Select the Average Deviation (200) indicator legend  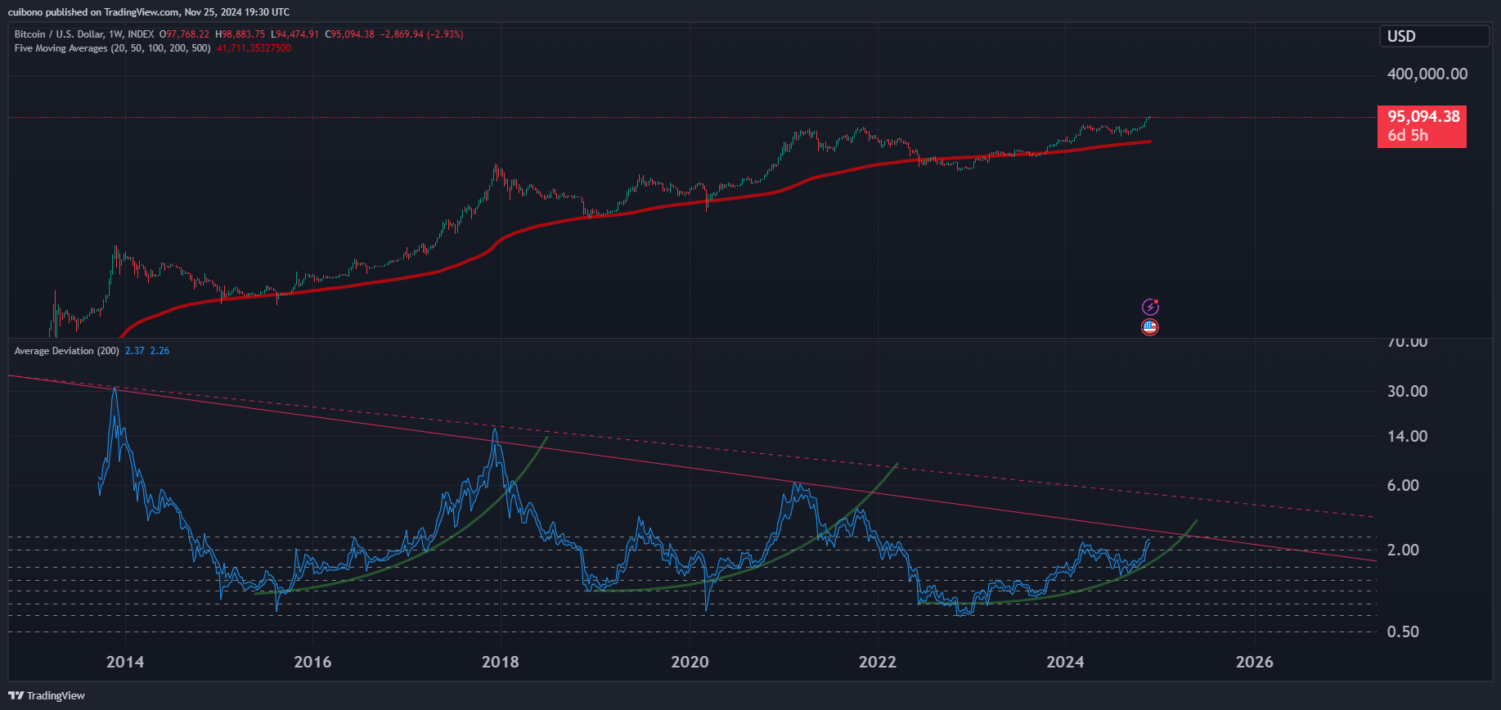click(x=66, y=351)
